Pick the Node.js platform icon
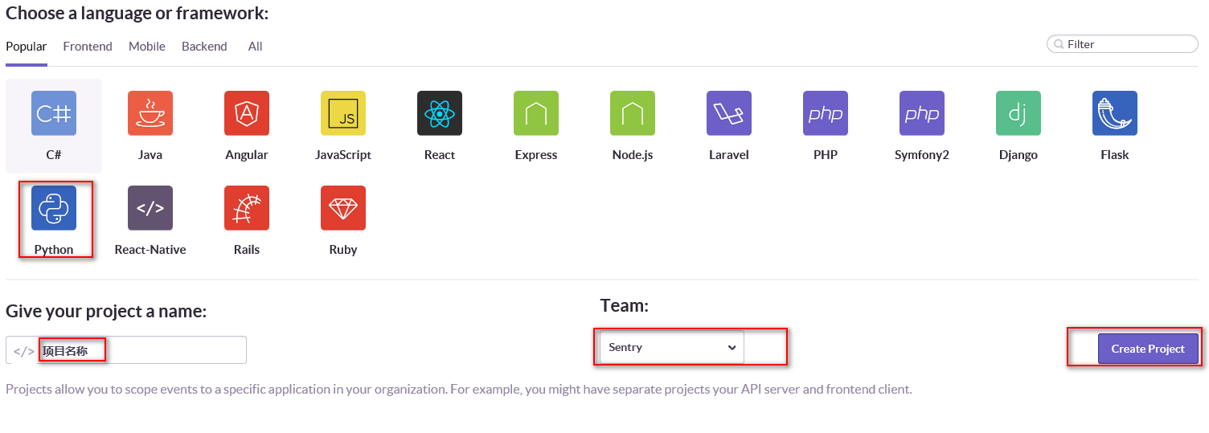Viewport: 1209px width, 433px height. click(633, 113)
